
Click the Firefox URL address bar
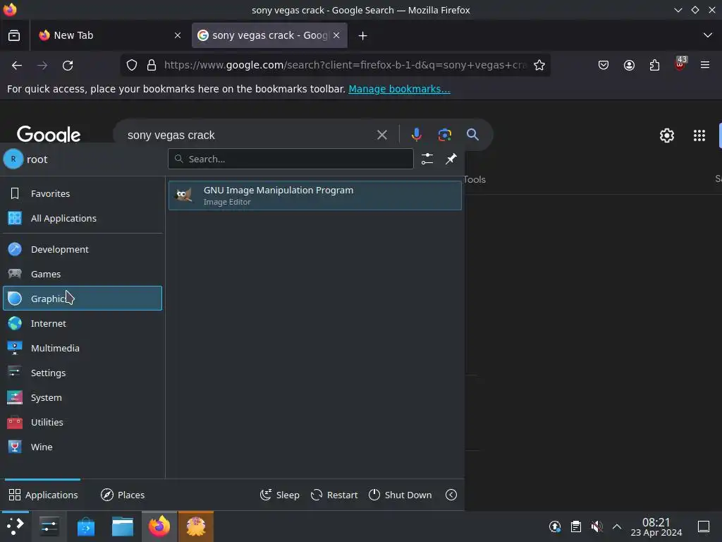(x=345, y=66)
